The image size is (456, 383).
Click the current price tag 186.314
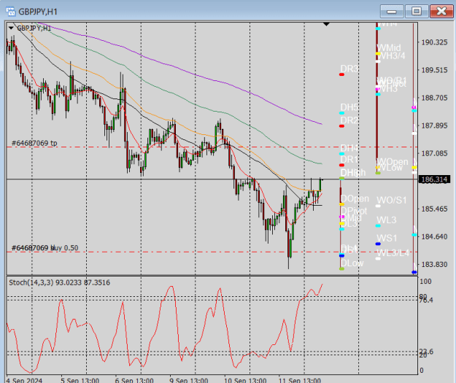pyautogui.click(x=434, y=179)
